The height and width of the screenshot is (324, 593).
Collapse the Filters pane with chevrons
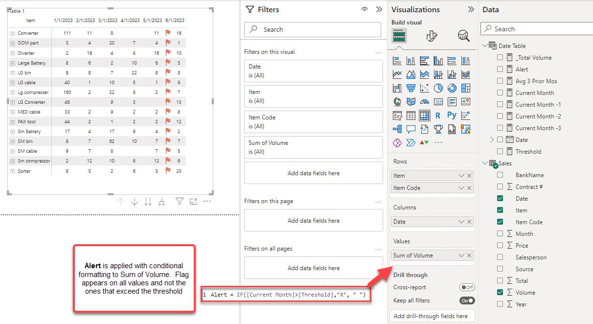[x=379, y=9]
